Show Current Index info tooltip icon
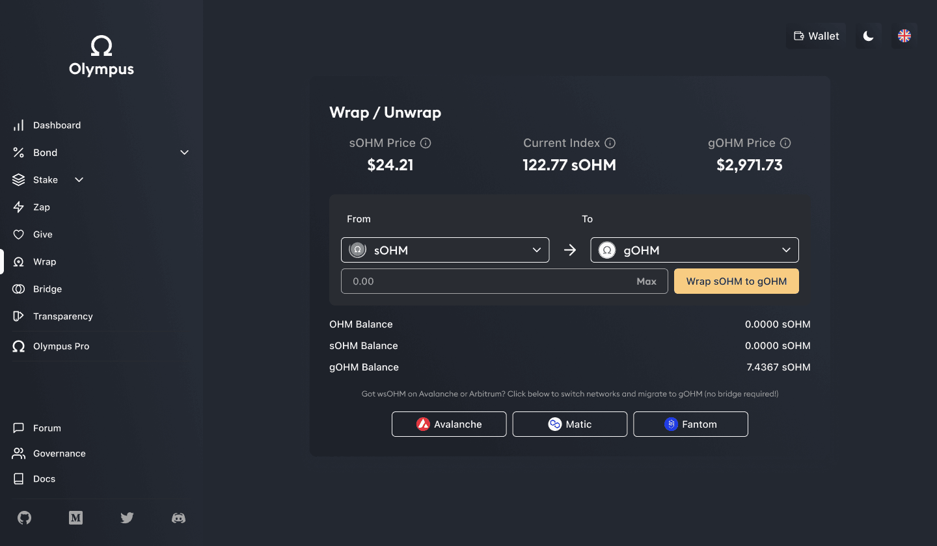 click(610, 143)
